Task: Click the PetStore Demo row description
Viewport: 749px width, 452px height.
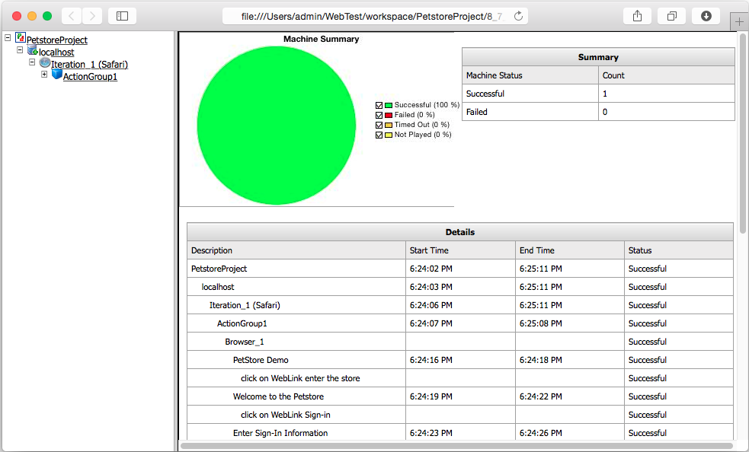Action: pyautogui.click(x=296, y=360)
